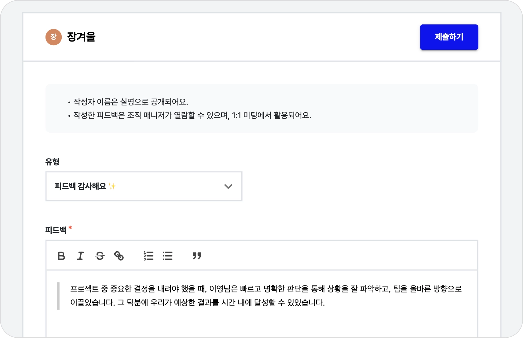
Task: Enable strikethrough text formatting
Action: tap(100, 256)
